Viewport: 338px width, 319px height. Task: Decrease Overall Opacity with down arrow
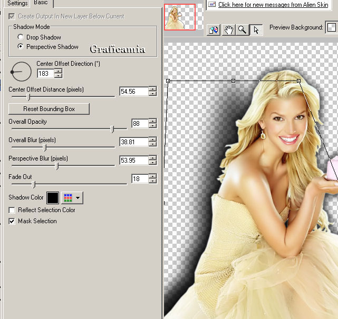click(x=152, y=126)
